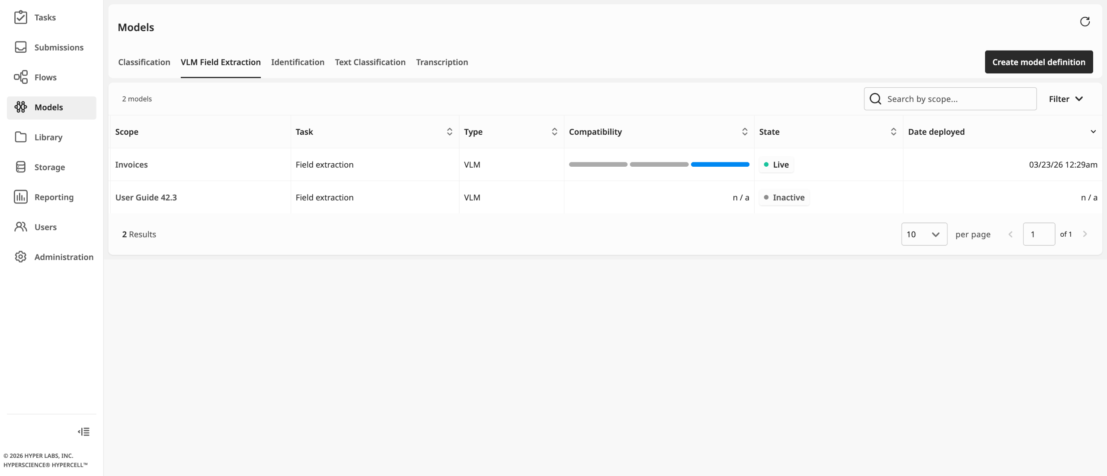The height and width of the screenshot is (476, 1107).
Task: Open the 10 per page dropdown
Action: [x=924, y=234]
